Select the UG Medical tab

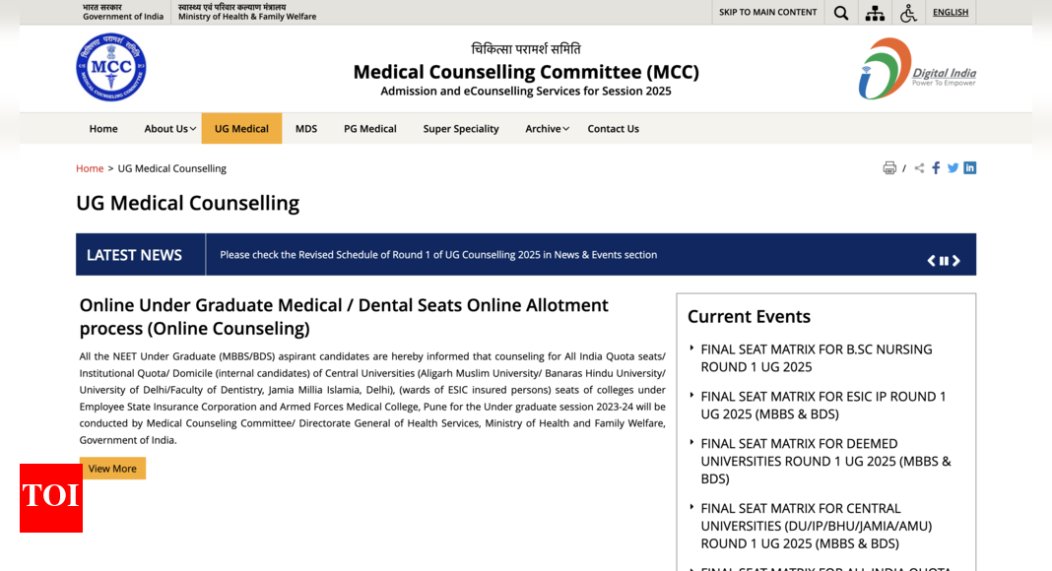point(241,129)
